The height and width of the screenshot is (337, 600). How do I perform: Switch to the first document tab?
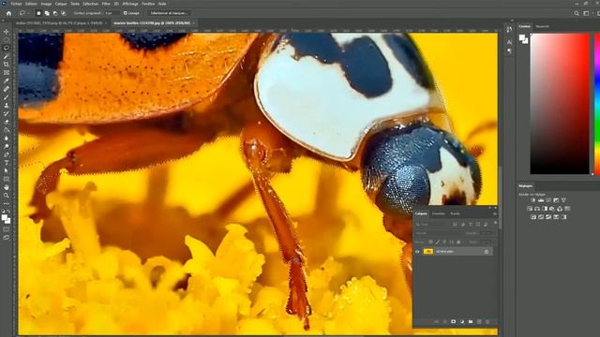click(59, 22)
